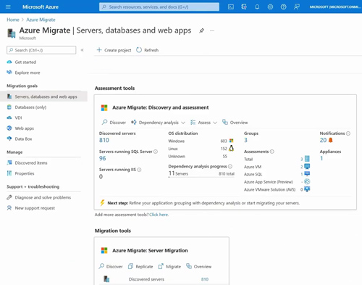
Task: Focus the global search resources box
Action: coord(159,7)
